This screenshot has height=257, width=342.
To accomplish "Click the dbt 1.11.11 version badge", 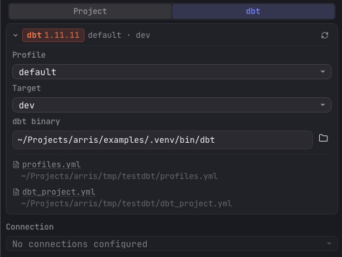I will (x=53, y=35).
